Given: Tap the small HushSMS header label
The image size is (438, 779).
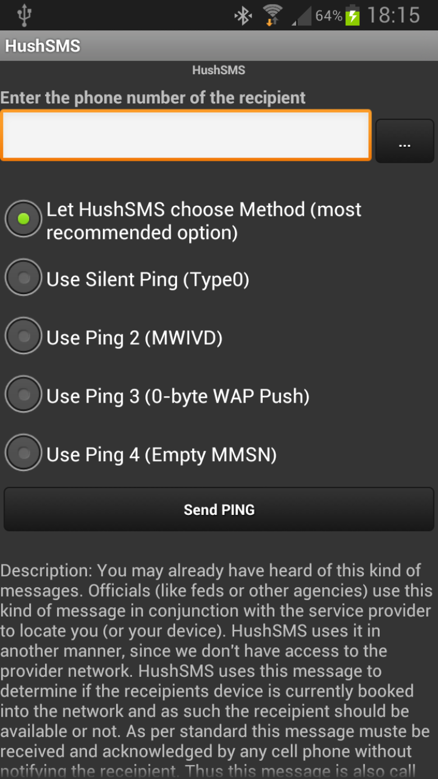Looking at the screenshot, I should pos(219,70).
